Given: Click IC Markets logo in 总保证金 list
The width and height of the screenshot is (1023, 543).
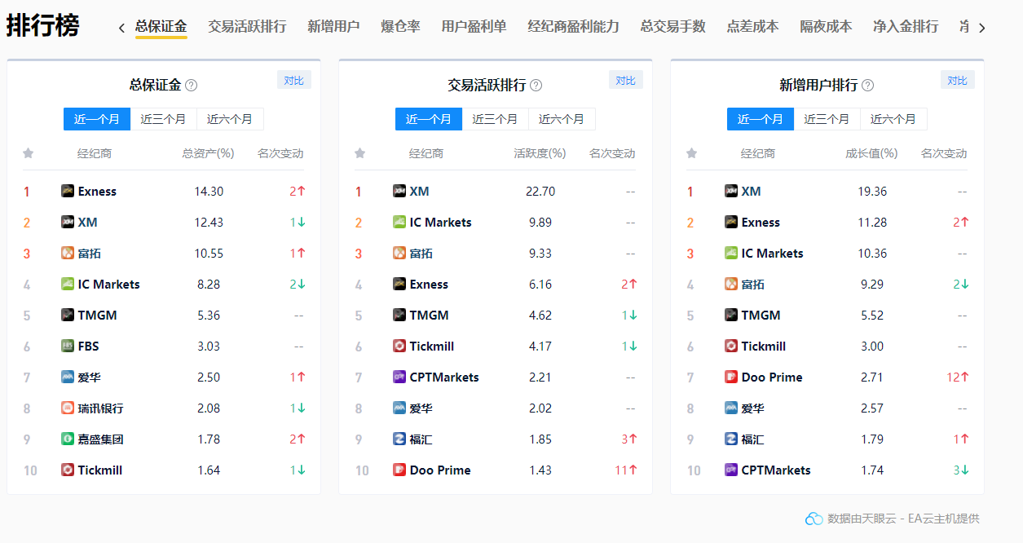Looking at the screenshot, I should 68,285.
